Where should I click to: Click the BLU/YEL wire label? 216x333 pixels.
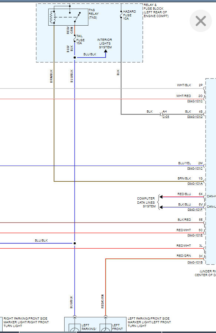pos(184,163)
